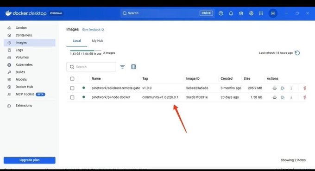Open more actions menu for pi-node-docker image
Viewport: 315px width, 171px height.
pyautogui.click(x=291, y=97)
